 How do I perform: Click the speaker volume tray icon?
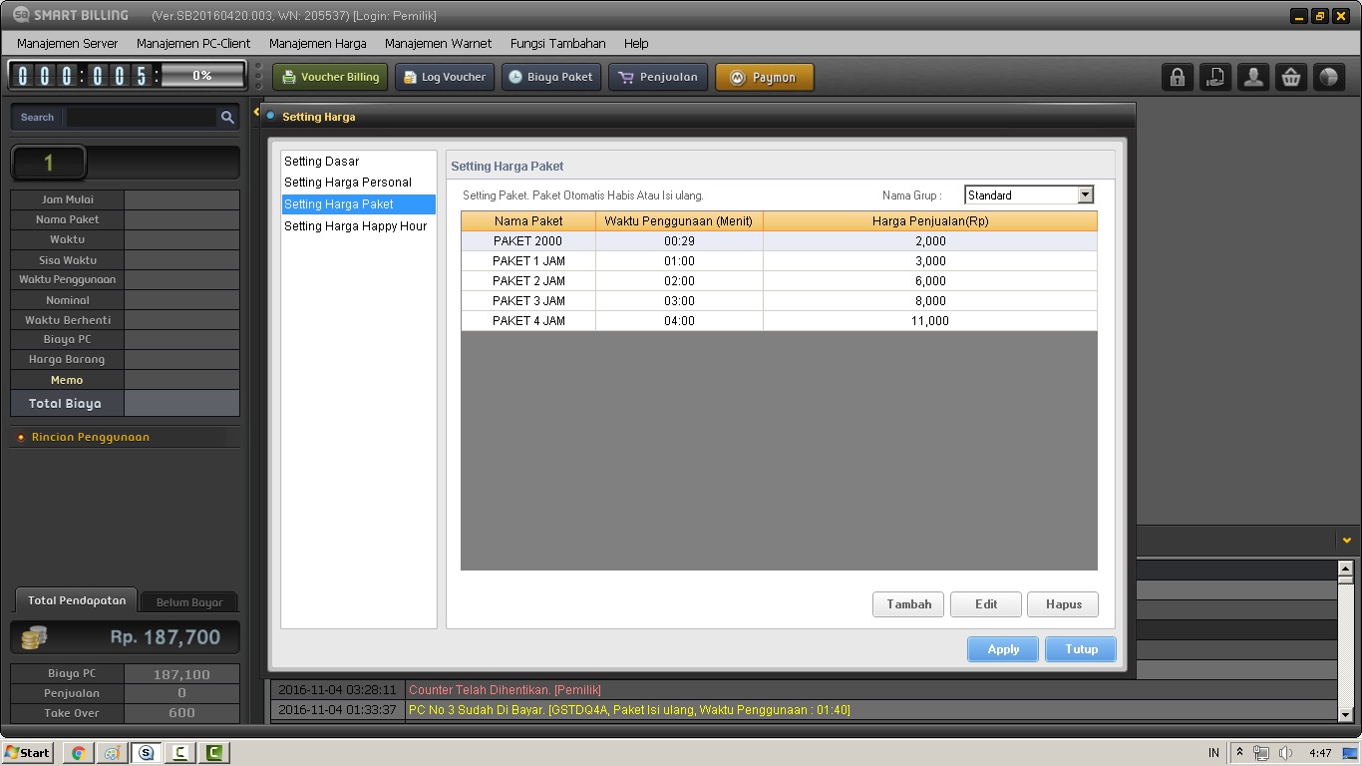coord(1285,753)
